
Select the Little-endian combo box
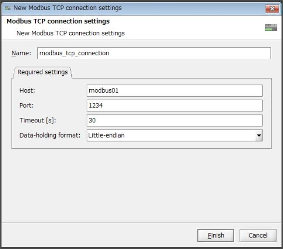[x=174, y=135]
